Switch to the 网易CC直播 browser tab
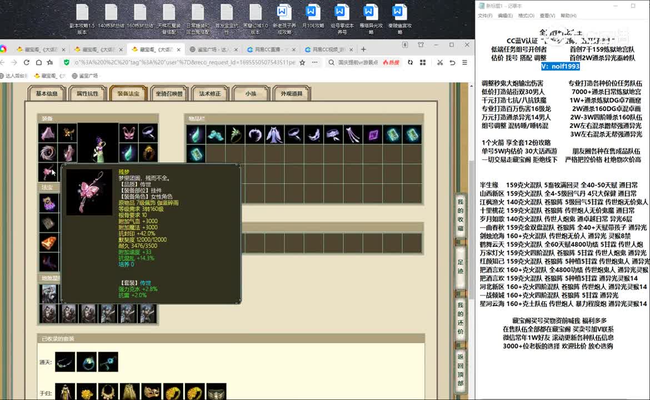 pyautogui.click(x=271, y=49)
